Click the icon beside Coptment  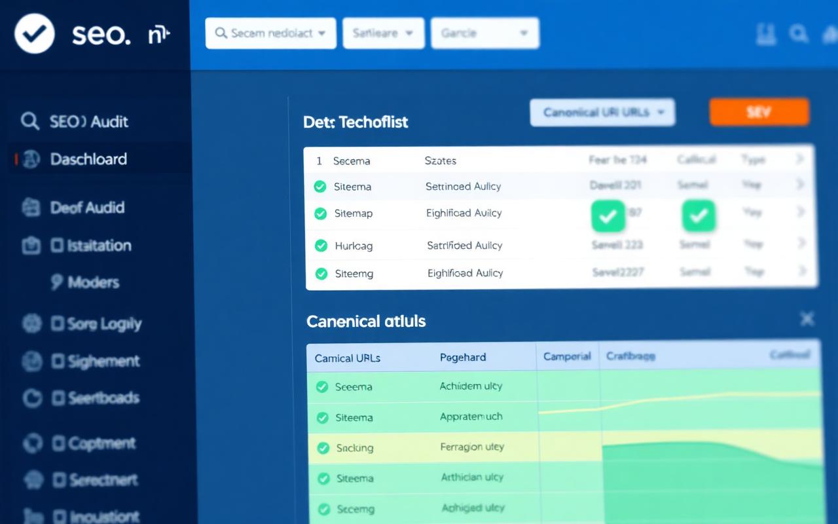(x=31, y=443)
